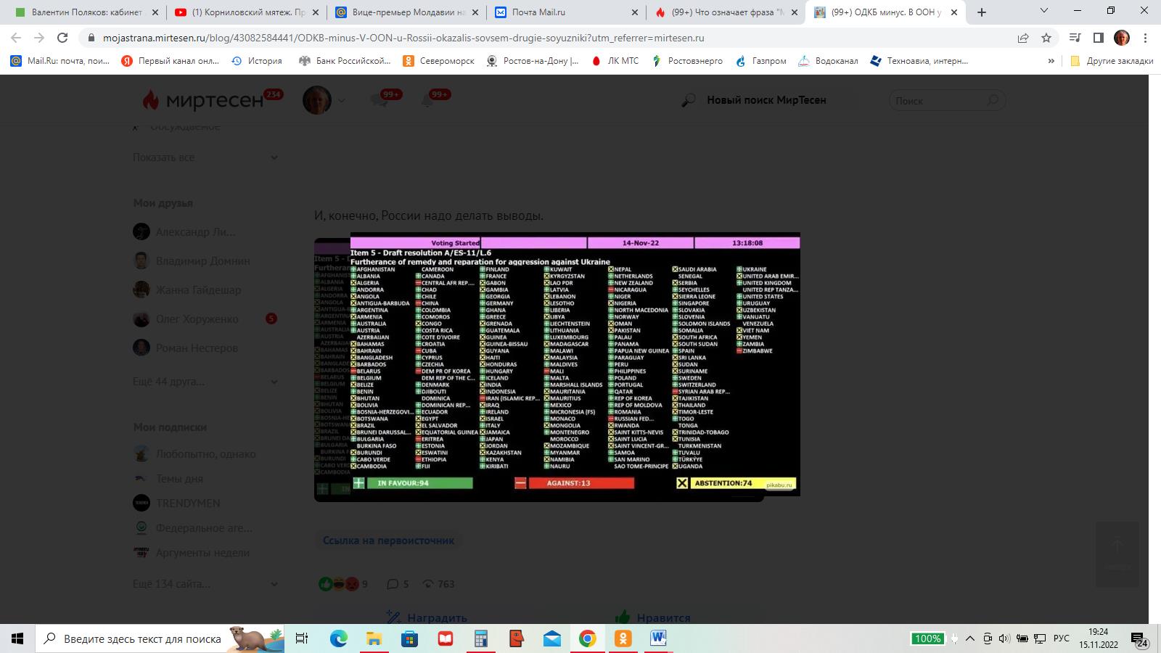
Task: Open the Газпром bookmark
Action: pos(761,61)
